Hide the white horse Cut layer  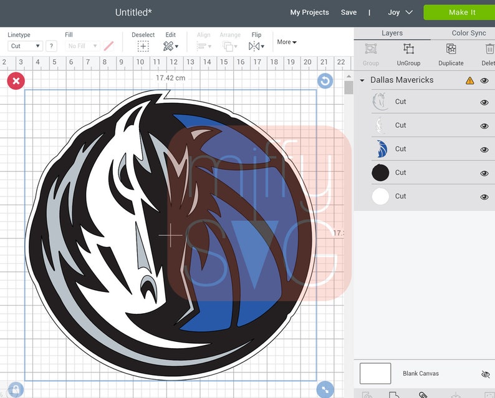tap(484, 126)
